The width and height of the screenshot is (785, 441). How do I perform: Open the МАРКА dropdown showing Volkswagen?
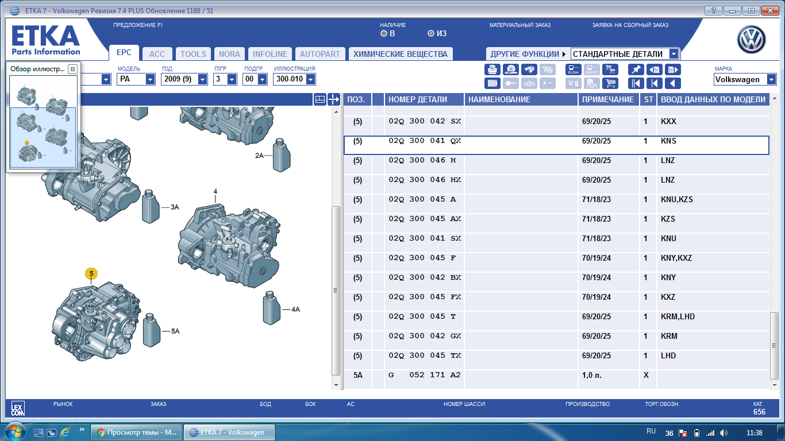pos(745,79)
